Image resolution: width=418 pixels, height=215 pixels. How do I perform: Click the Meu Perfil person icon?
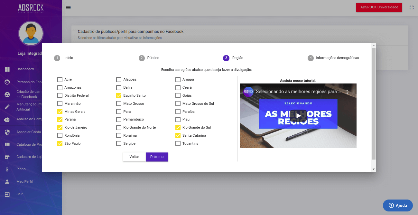tap(7, 182)
